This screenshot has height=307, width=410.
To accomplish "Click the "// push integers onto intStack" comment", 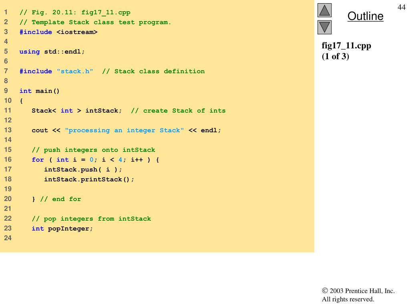I will (93, 150).
